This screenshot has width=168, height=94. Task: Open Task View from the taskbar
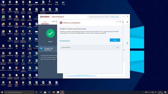click(x=36, y=92)
